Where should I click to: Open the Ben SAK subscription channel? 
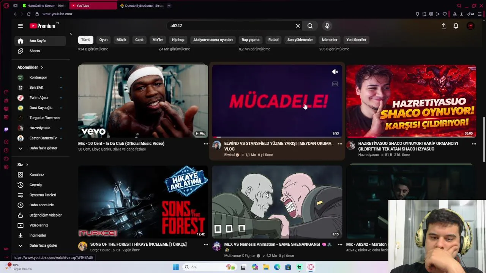(40, 88)
